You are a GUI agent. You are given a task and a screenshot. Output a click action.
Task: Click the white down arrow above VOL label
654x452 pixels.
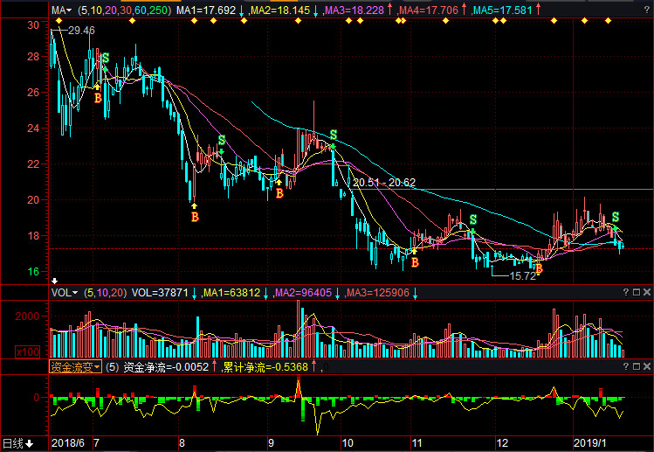(x=55, y=281)
